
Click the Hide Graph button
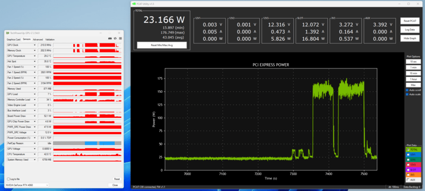tap(410, 38)
